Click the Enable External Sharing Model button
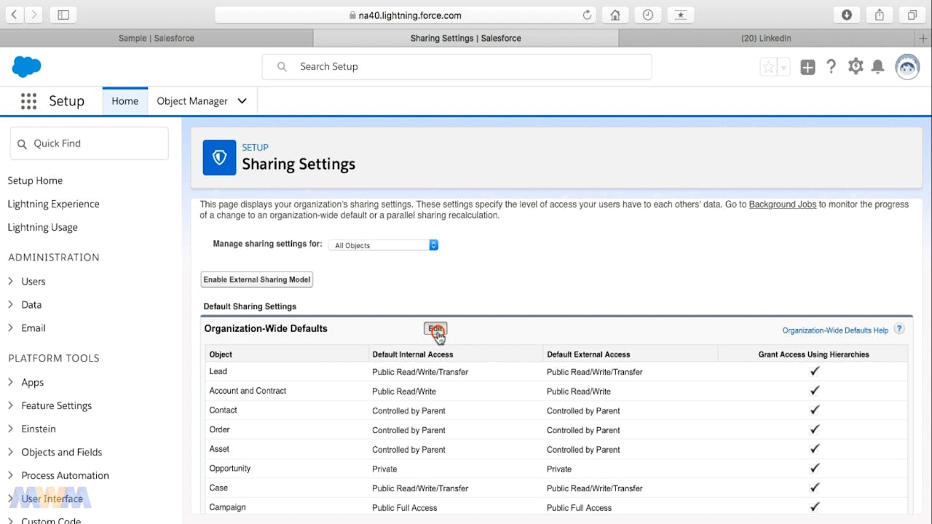The image size is (932, 524). (257, 279)
